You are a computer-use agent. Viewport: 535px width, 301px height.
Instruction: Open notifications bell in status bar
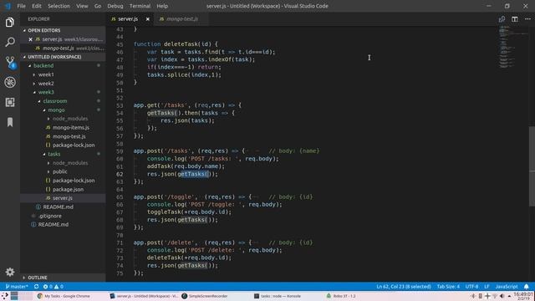click(x=527, y=287)
